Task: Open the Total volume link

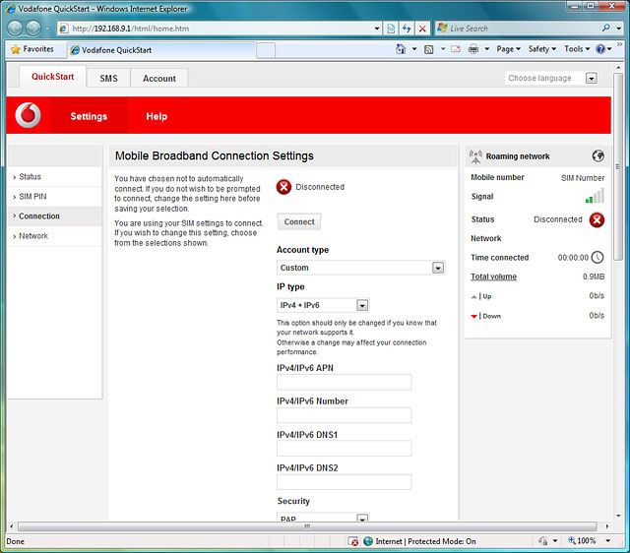Action: click(493, 276)
